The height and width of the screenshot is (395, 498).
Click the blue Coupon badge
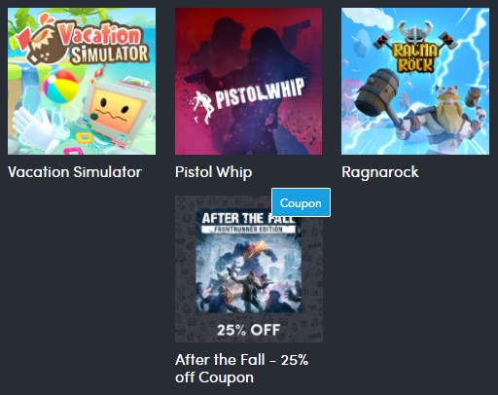point(301,202)
